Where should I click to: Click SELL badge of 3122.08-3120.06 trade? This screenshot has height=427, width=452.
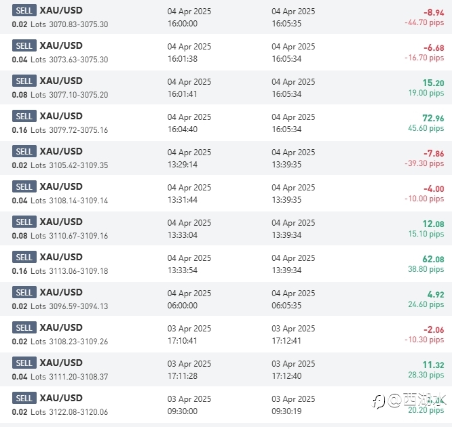click(24, 399)
